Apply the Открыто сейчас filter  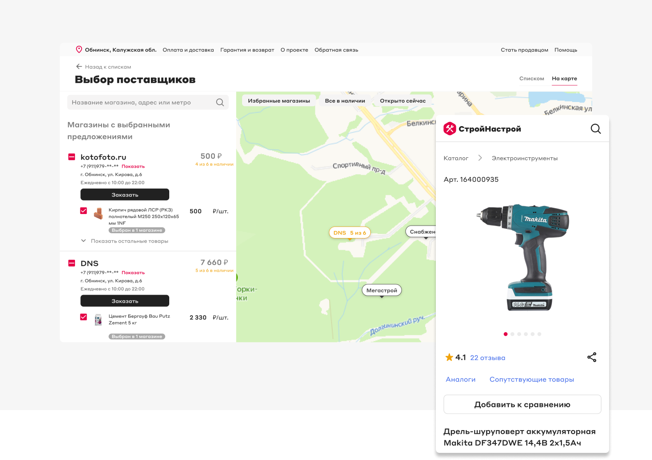coord(403,101)
